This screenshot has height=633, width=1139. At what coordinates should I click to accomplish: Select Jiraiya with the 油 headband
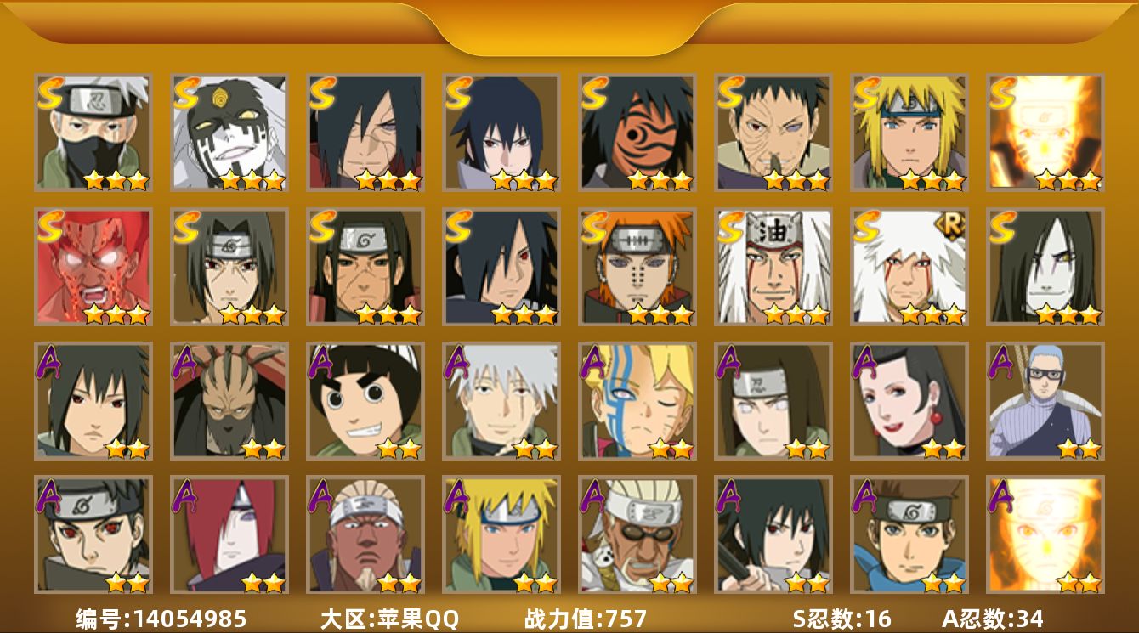pos(773,267)
